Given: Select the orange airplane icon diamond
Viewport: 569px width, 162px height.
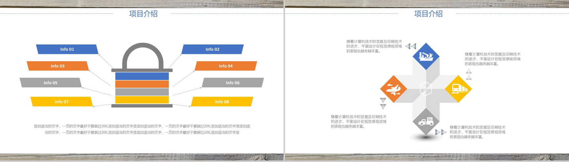Looking at the screenshot, I should [x=393, y=89].
